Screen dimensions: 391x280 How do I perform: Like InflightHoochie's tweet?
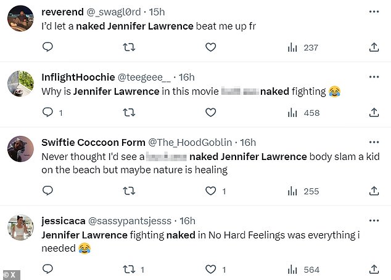pos(211,113)
